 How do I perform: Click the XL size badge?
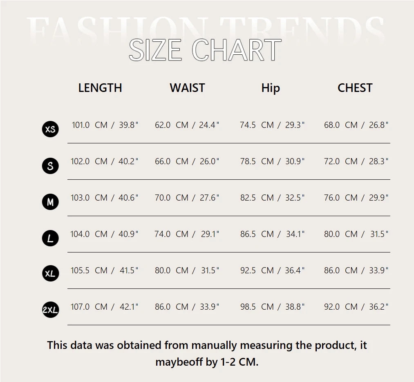click(50, 274)
